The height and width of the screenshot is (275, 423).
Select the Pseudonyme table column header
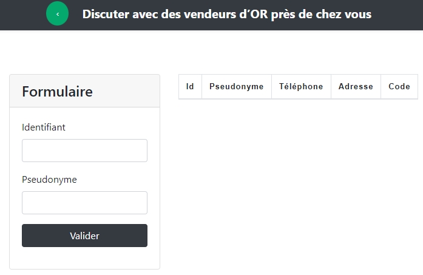236,87
